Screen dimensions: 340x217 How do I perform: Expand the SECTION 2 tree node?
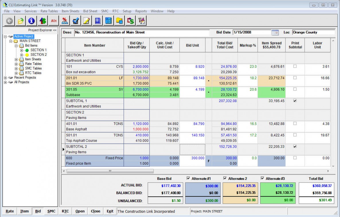22,55
